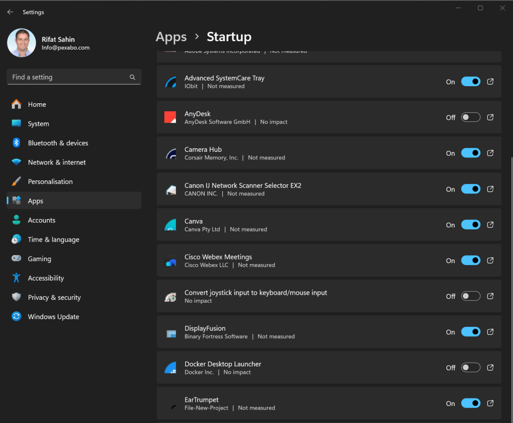Select Apps in sidebar
This screenshot has height=423, width=513.
point(74,200)
